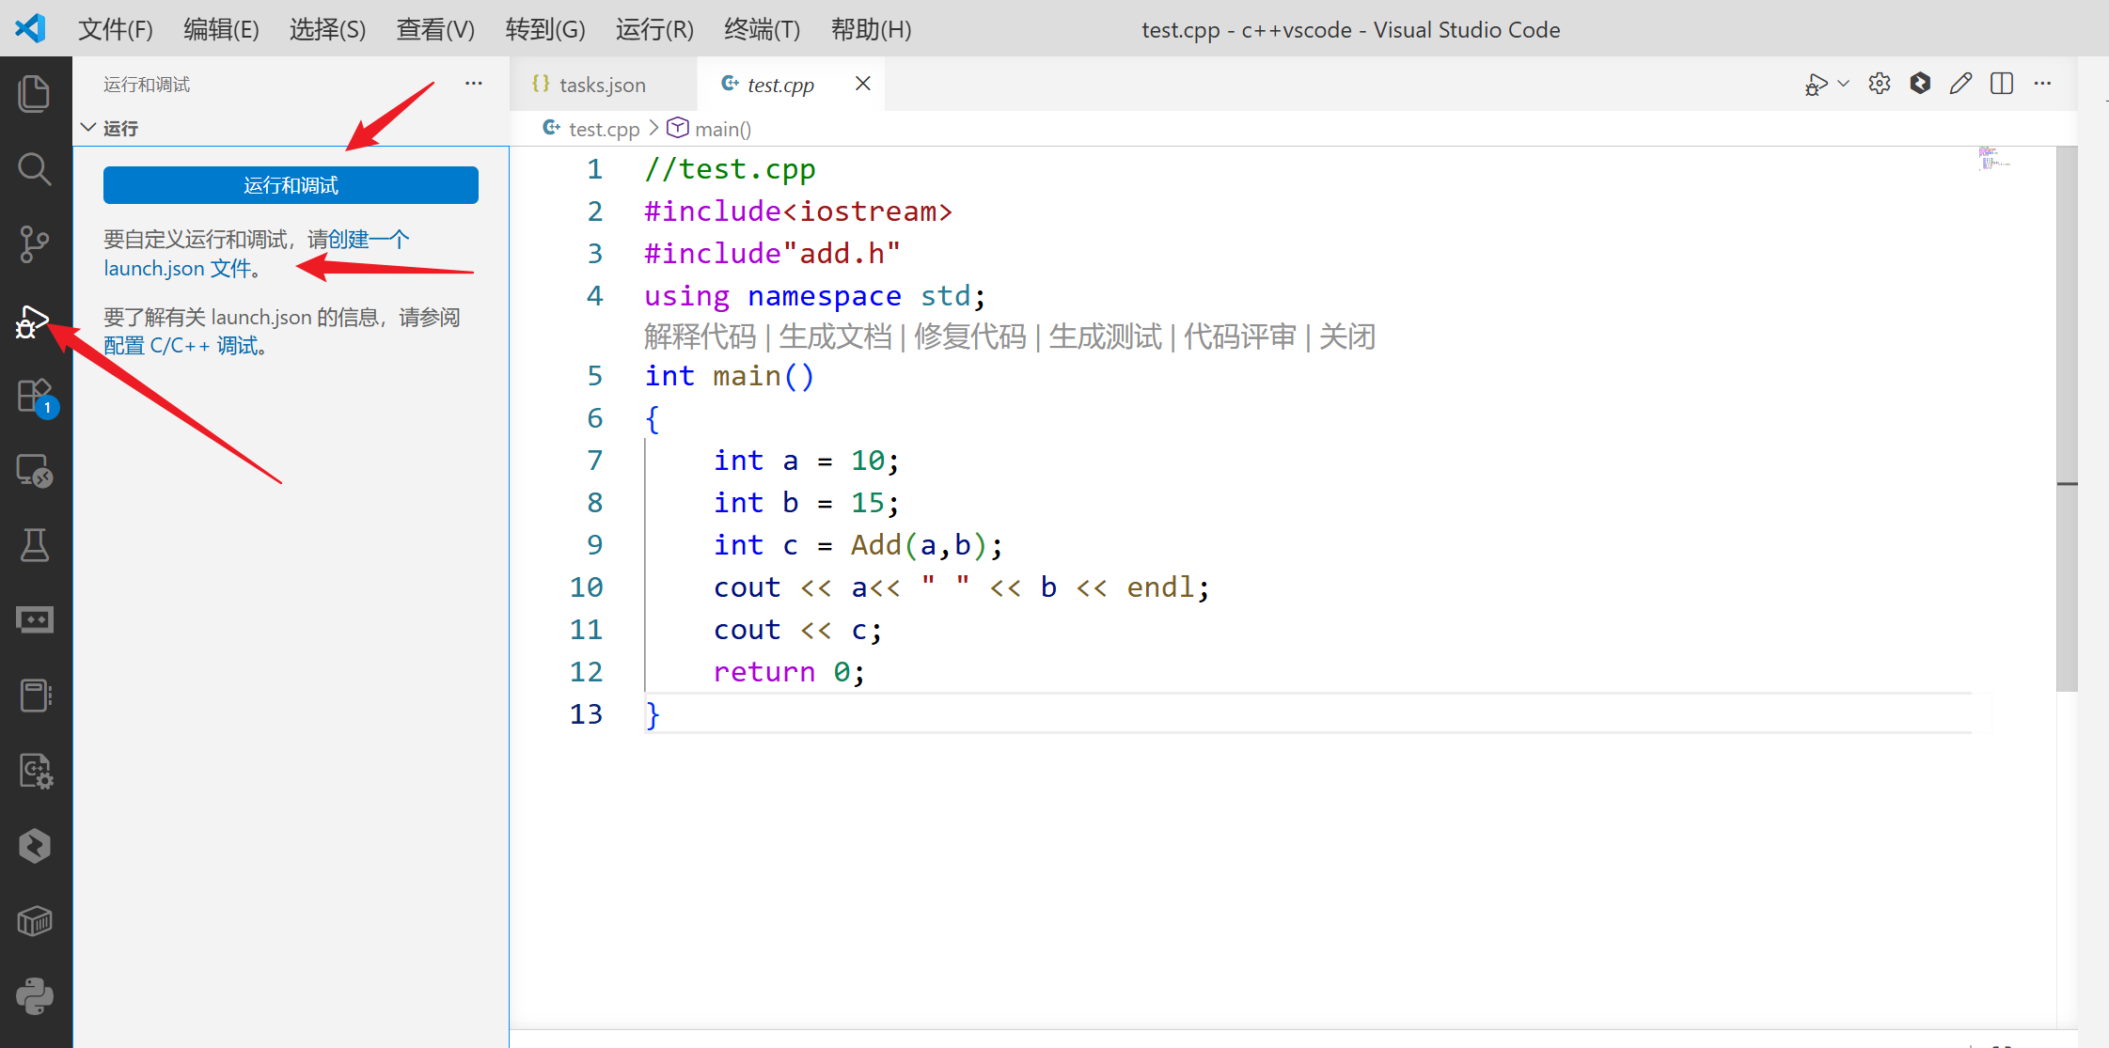Open the views and more actions ellipsis in sidebar

coord(473,84)
